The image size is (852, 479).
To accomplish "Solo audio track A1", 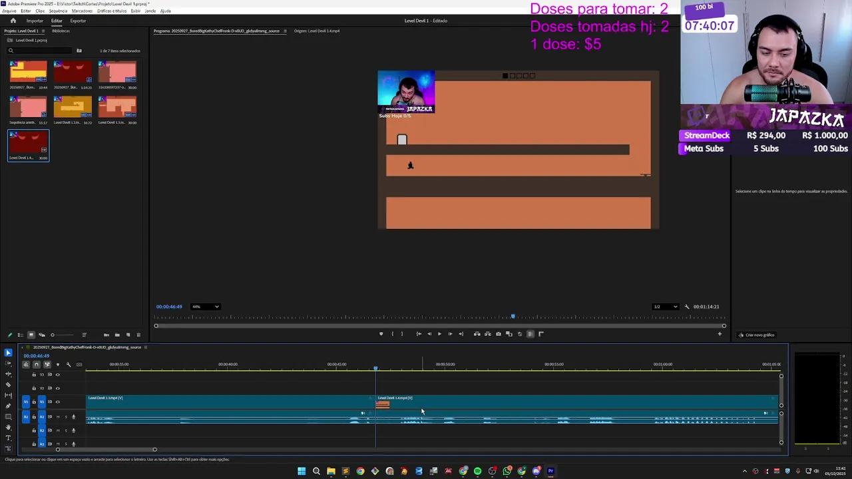I will (65, 416).
